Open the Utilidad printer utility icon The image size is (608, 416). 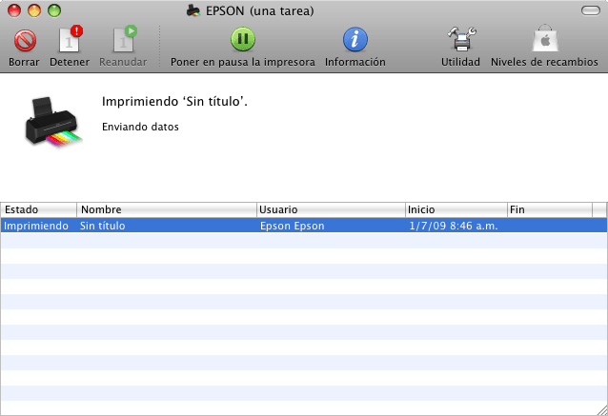tap(461, 39)
